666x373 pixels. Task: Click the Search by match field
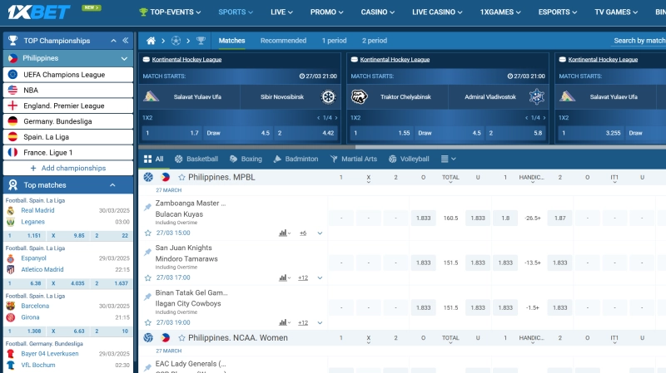click(639, 41)
